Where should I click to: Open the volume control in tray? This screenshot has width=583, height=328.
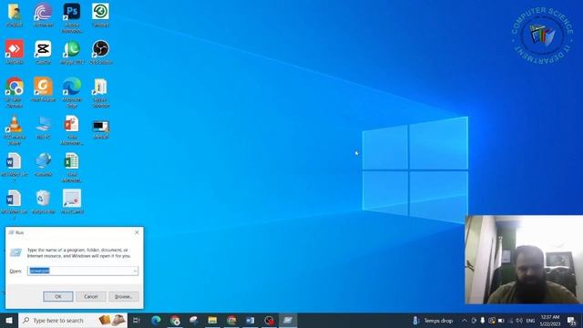pyautogui.click(x=519, y=320)
